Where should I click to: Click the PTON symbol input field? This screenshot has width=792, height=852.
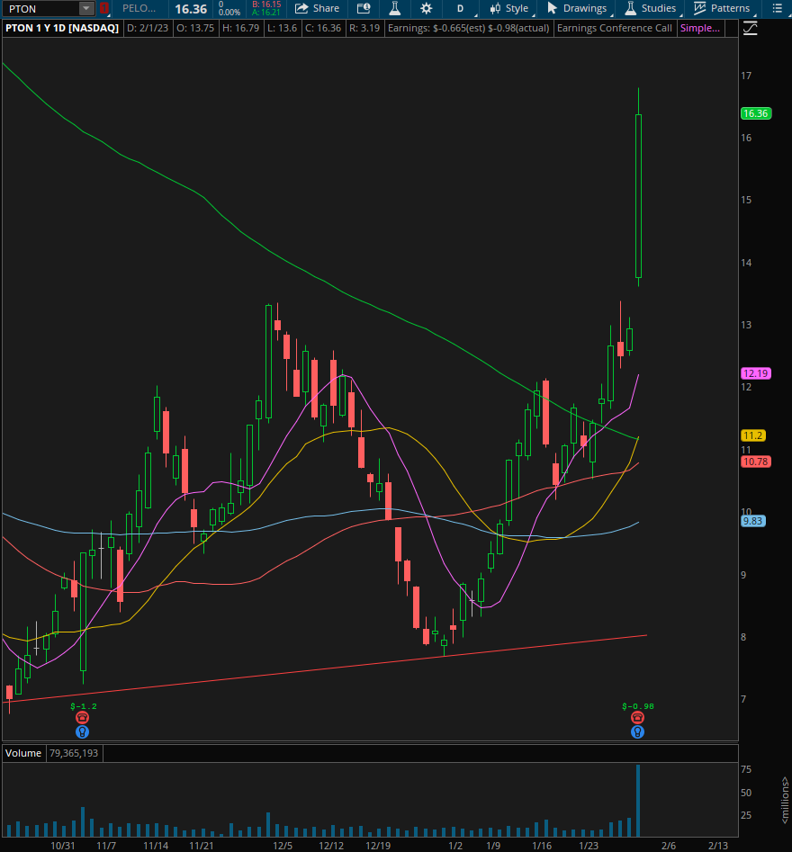pos(40,9)
